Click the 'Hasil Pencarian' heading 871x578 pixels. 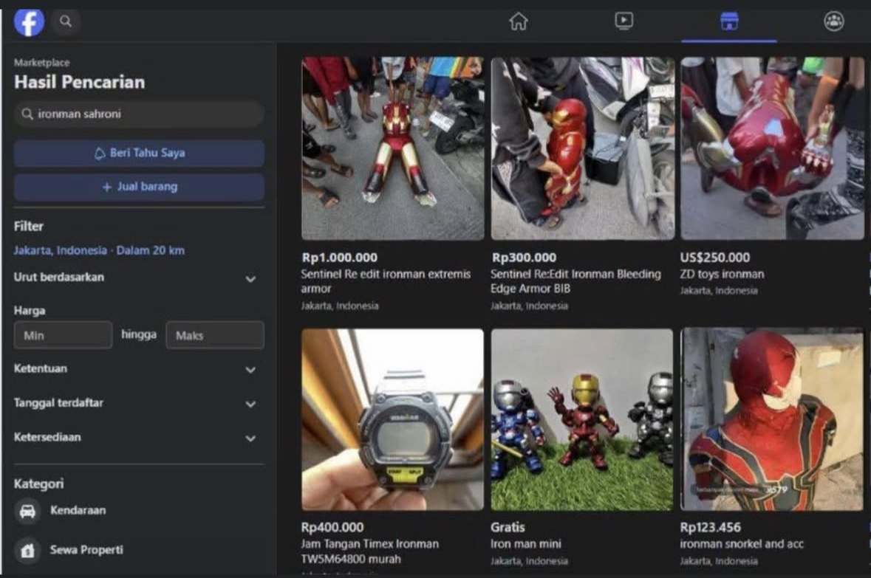[x=80, y=82]
